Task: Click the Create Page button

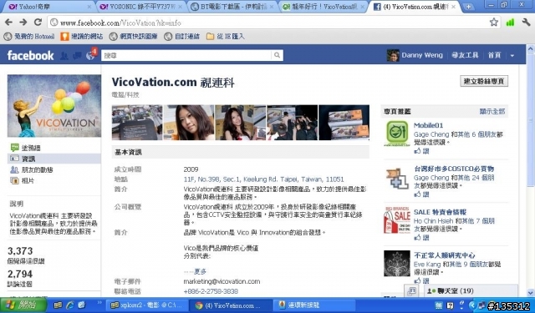Action: [484, 81]
